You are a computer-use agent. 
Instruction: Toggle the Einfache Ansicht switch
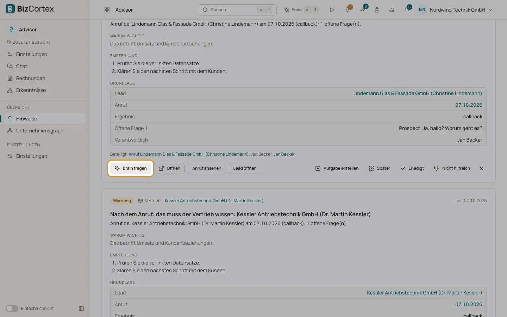(x=12, y=309)
